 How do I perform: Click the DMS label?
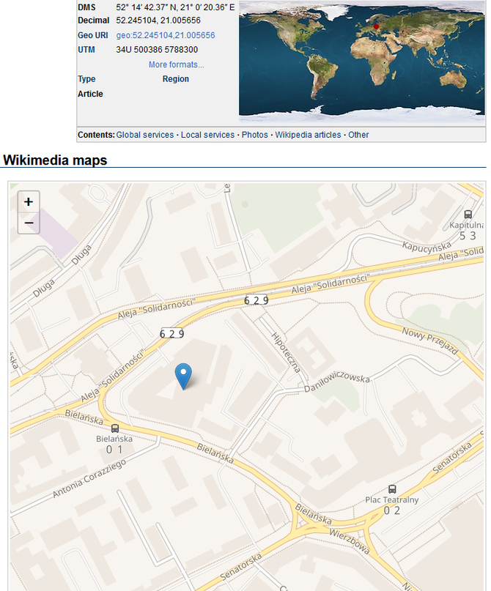point(86,7)
